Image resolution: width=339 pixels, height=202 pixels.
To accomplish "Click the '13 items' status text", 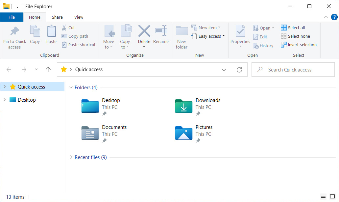I will 15,197.
